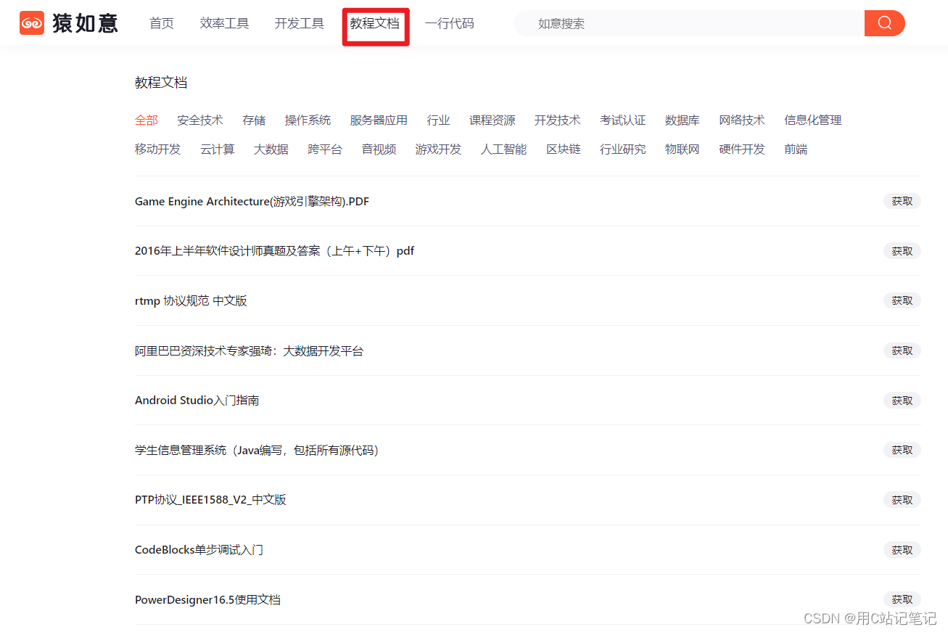Filter by 音视频 category
This screenshot has width=948, height=632.
(379, 149)
